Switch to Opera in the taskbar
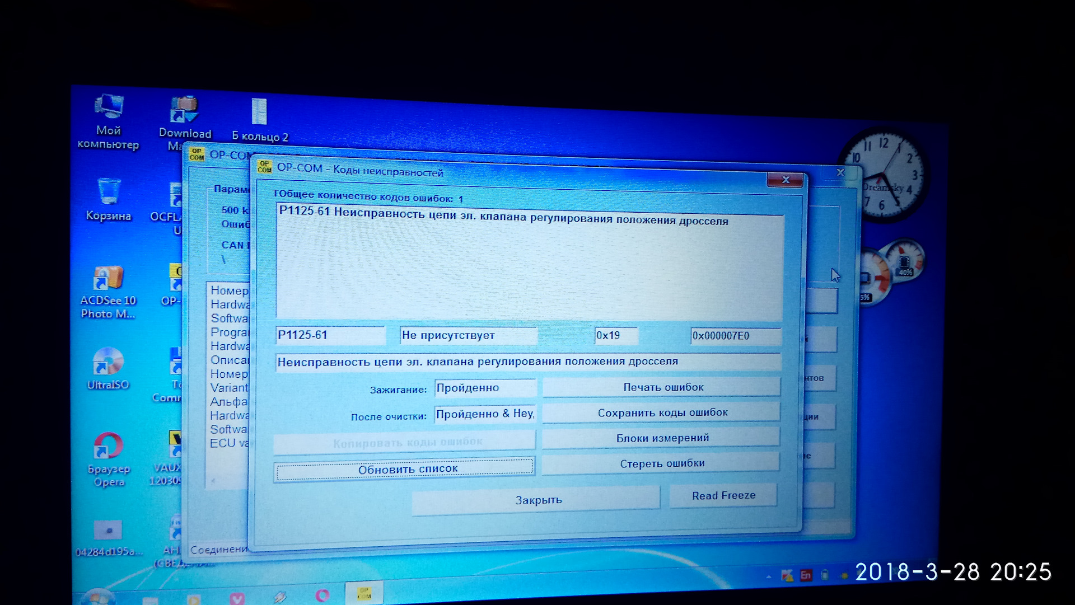This screenshot has height=605, width=1075. 322,595
